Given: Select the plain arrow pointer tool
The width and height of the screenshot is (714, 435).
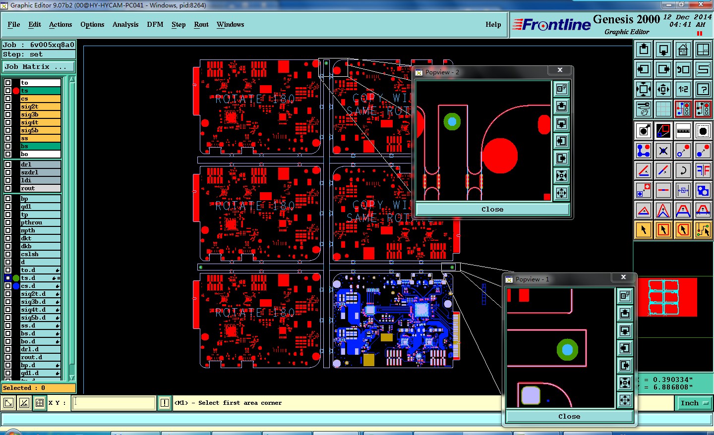Looking at the screenshot, I should 644,230.
